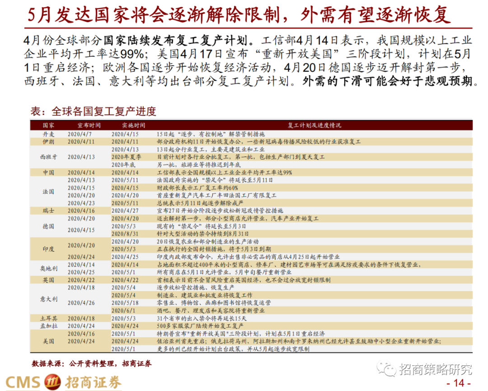The image size is (488, 391).
Task: Click the 瑞士 row text about 放松新冠疫情管控
Action: (220, 211)
